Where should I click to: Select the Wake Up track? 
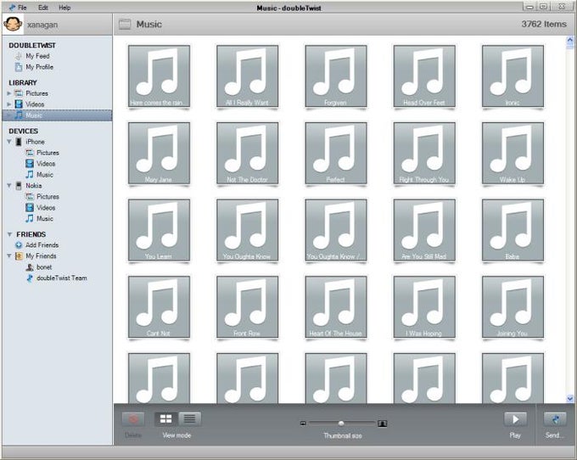pos(513,153)
